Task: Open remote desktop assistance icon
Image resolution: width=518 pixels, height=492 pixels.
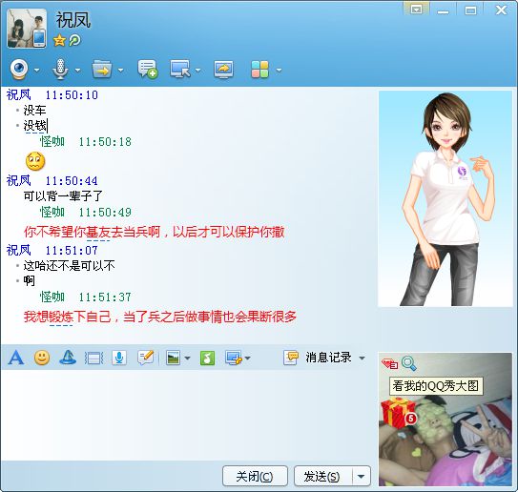Action: point(180,70)
